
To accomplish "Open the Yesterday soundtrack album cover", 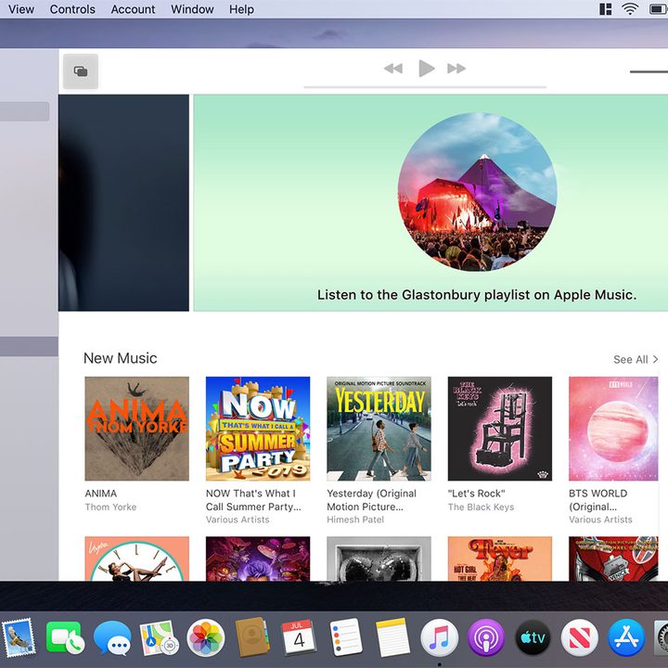I will pyautogui.click(x=379, y=429).
